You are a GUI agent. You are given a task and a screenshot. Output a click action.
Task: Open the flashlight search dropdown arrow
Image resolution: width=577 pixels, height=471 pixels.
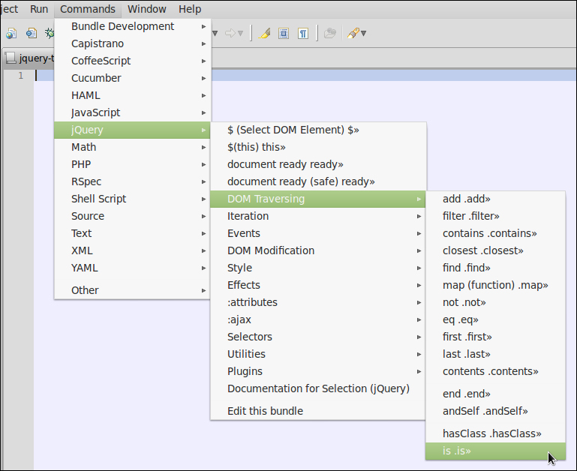pyautogui.click(x=364, y=34)
